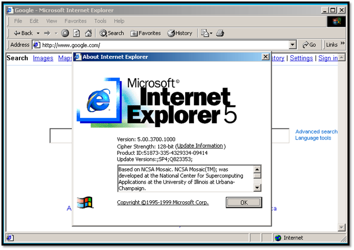Expand the address bar dropdown arrow
This screenshot has height=250, width=354.
coord(292,45)
